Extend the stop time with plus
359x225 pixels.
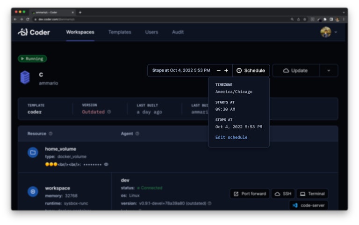[x=226, y=70]
